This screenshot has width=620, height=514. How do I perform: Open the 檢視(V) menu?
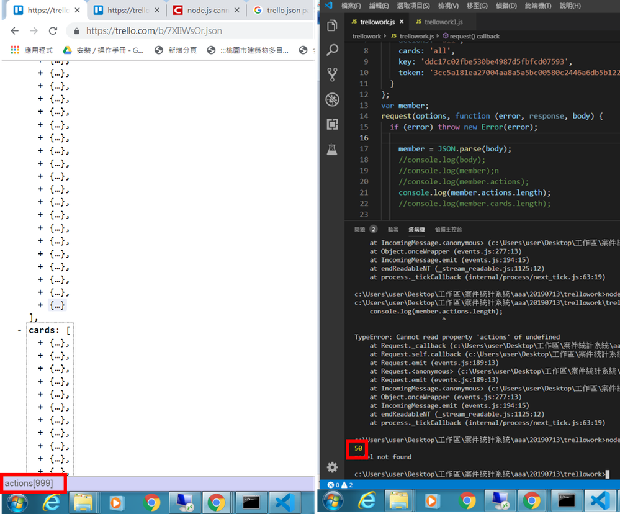(448, 6)
